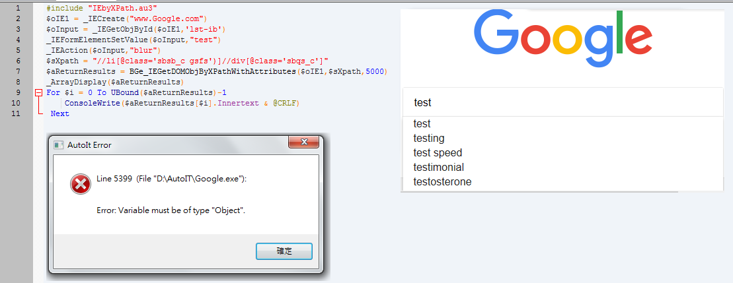The width and height of the screenshot is (733, 283).
Task: Click the _IECreate("www.Google.com") code line
Action: tap(127, 18)
